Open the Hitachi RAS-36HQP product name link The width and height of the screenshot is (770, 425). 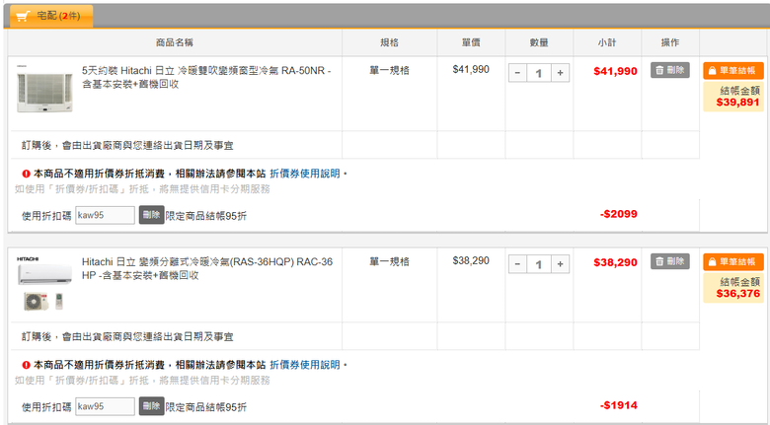point(207,268)
